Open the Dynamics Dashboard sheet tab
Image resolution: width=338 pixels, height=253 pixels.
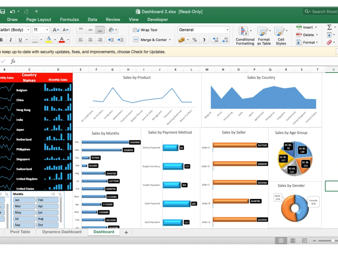click(x=62, y=232)
